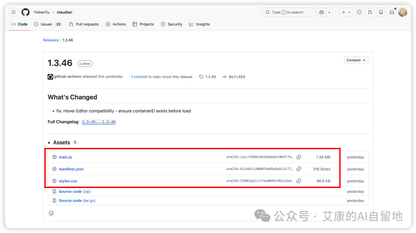
Task: Open github-actions author link
Action: [x=68, y=76]
